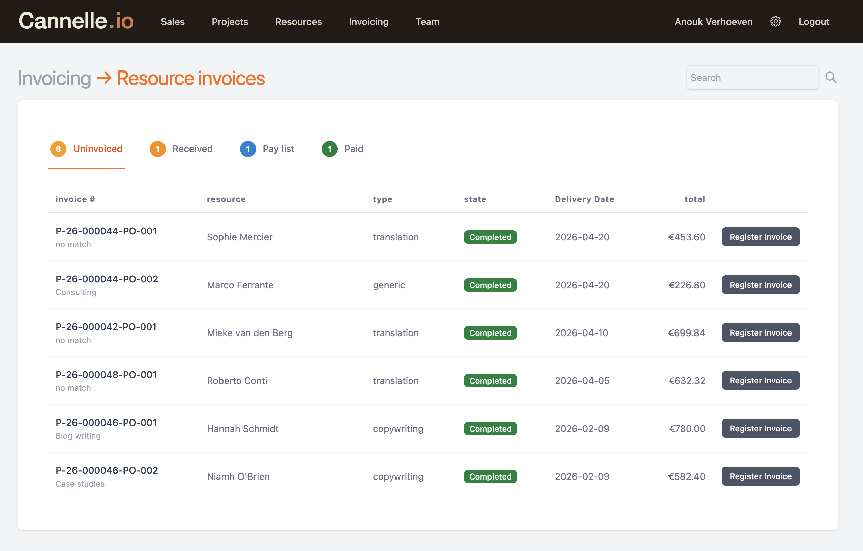Viewport: 863px width, 551px height.
Task: Go to Cannelle.io home logo
Action: click(x=76, y=21)
